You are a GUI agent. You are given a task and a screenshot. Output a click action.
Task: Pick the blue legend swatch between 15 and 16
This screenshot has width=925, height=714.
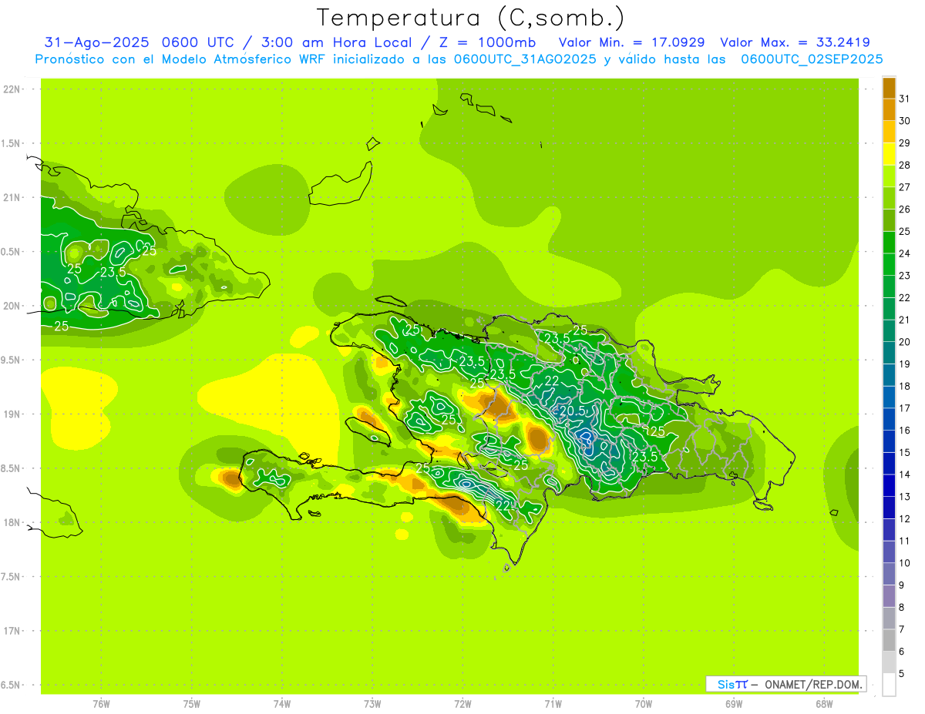tap(890, 442)
